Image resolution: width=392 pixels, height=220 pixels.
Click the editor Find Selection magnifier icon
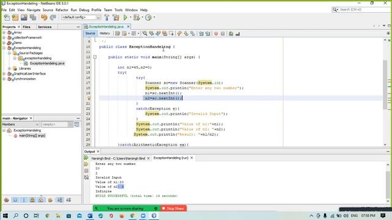(145, 34)
